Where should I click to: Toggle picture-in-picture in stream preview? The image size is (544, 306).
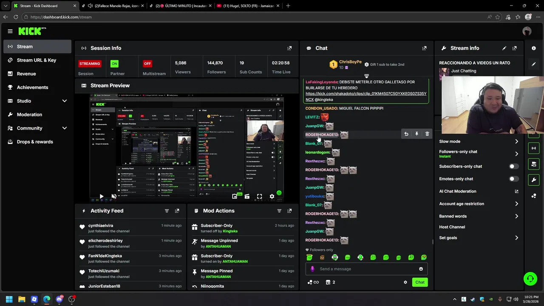click(235, 196)
